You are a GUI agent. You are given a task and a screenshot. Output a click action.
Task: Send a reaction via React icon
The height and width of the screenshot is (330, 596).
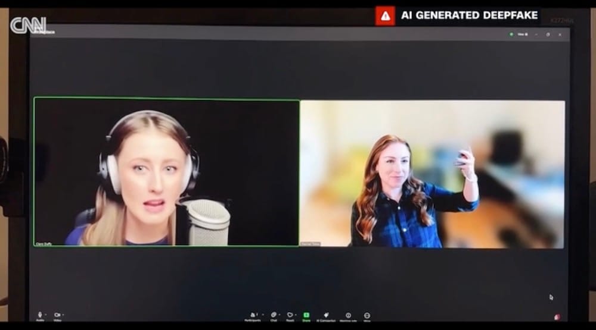pos(290,315)
